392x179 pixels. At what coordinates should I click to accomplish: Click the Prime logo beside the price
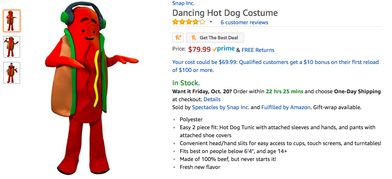[x=223, y=49]
